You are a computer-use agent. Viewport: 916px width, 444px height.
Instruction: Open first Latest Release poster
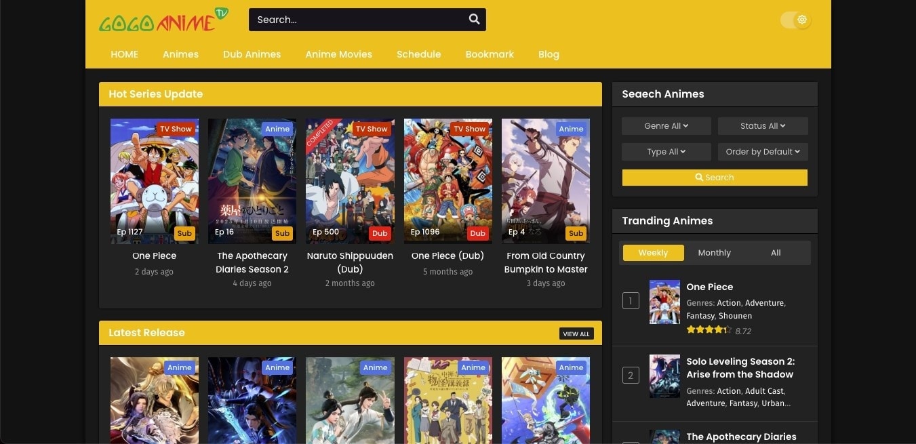point(155,401)
